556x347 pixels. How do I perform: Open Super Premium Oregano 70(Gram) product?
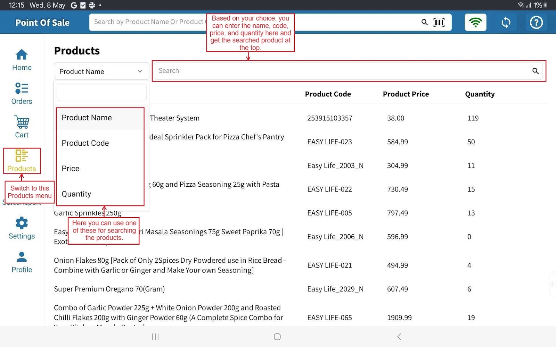click(x=109, y=289)
